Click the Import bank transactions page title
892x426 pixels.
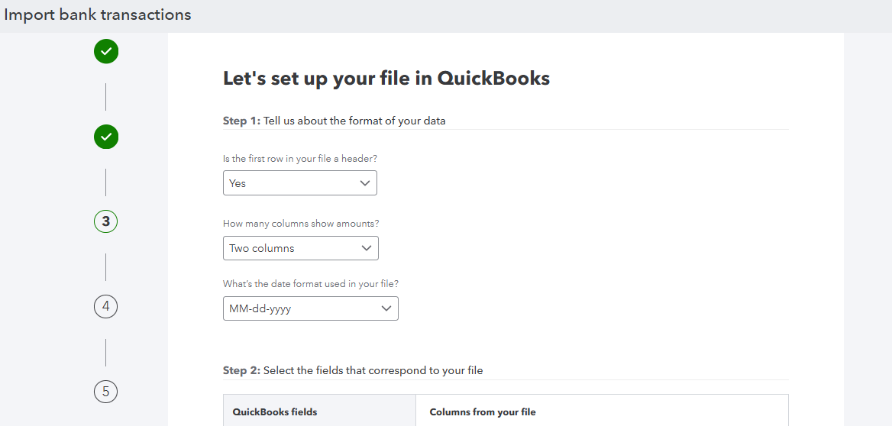click(x=98, y=15)
